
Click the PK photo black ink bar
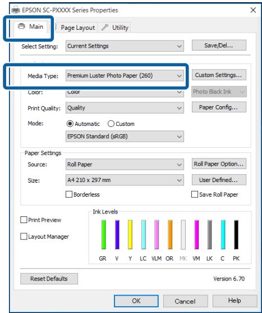pyautogui.click(x=236, y=234)
